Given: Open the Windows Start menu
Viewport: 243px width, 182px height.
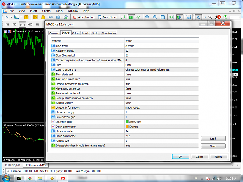Looking at the screenshot, I should [x=6, y=178].
